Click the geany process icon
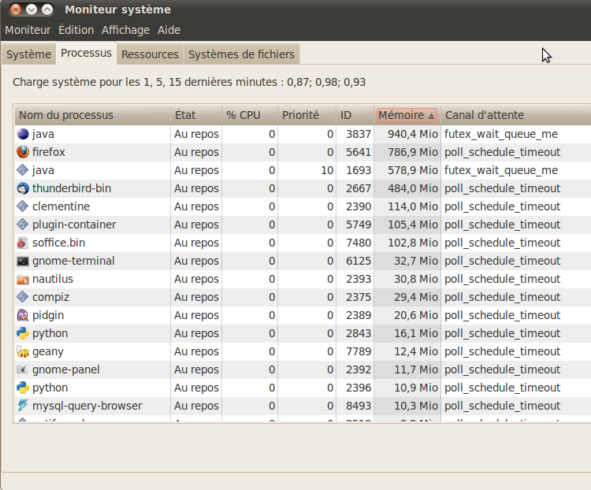Viewport: 591px width, 490px height. click(x=23, y=351)
